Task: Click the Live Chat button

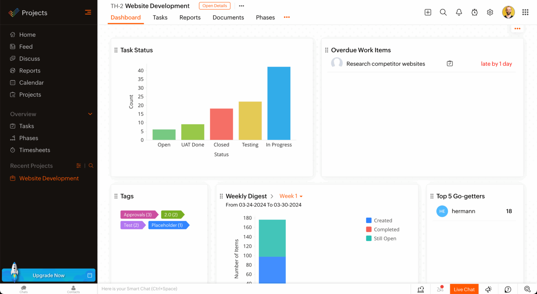Action: pyautogui.click(x=464, y=289)
